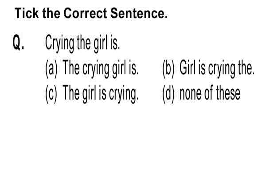Select option (a) The crying girl is
Screen dimensions: 266x177
coord(92,69)
